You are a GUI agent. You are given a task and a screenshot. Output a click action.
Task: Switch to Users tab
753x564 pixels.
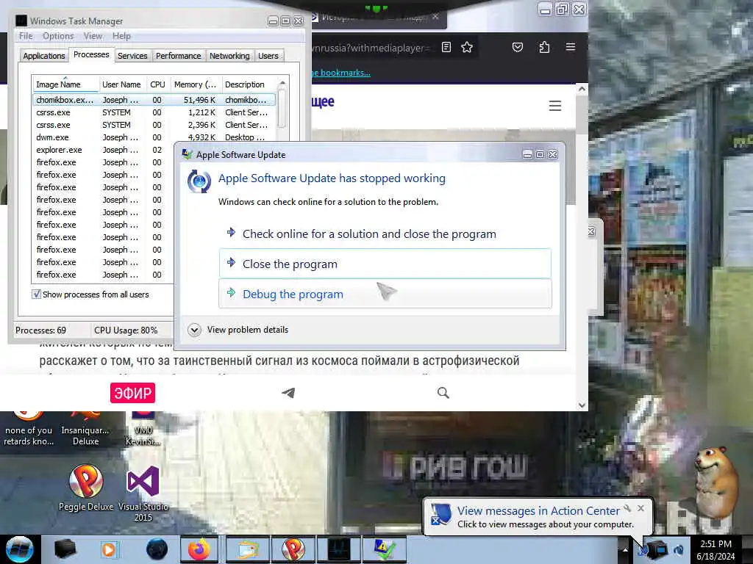click(x=268, y=56)
